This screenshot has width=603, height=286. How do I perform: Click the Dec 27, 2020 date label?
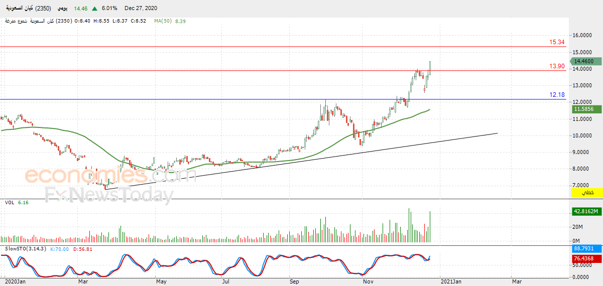[x=141, y=9]
